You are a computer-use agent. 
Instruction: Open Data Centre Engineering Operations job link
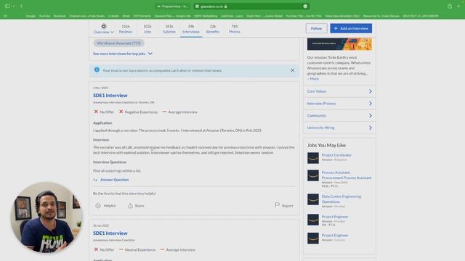(x=341, y=199)
